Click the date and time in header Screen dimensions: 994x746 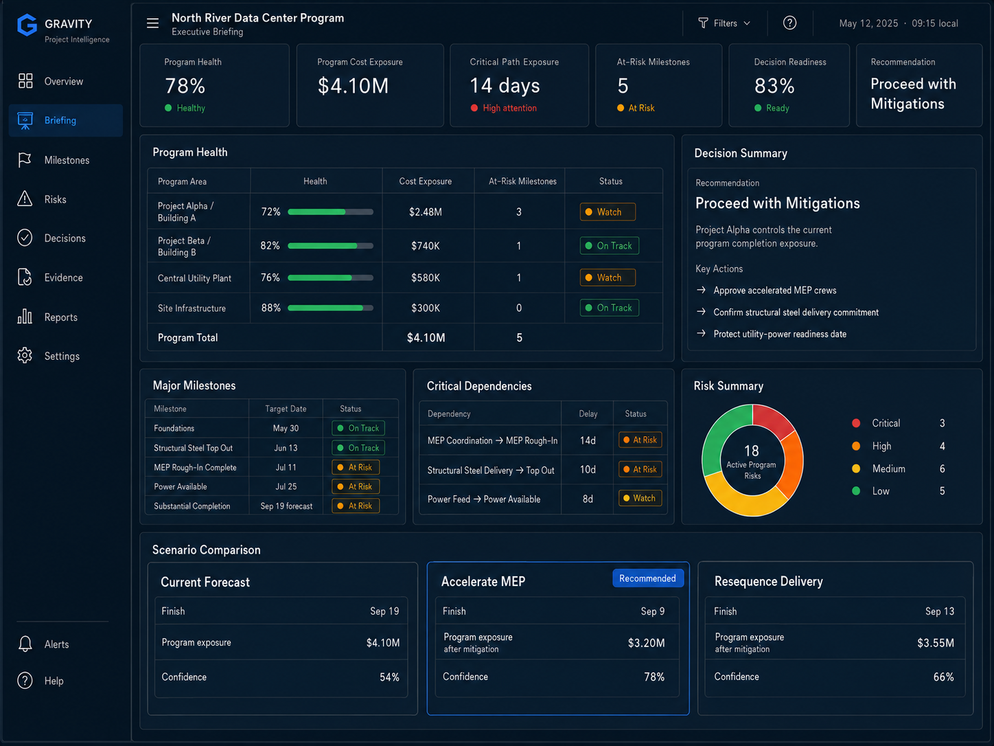899,23
